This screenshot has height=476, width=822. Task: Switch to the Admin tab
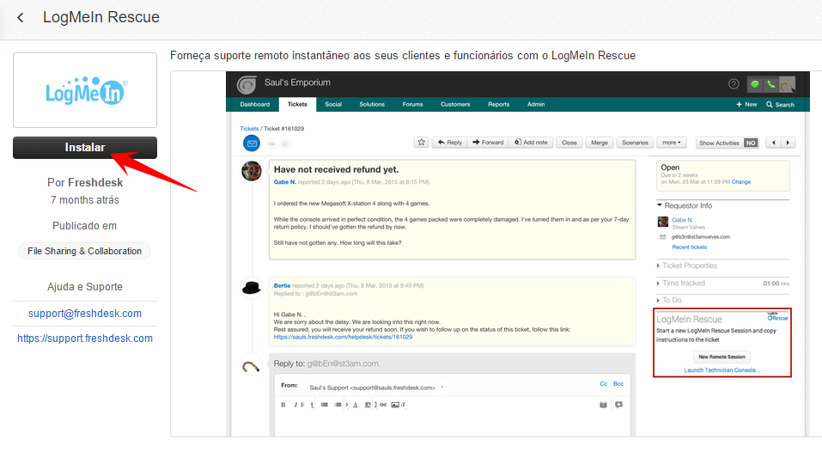pos(536,104)
